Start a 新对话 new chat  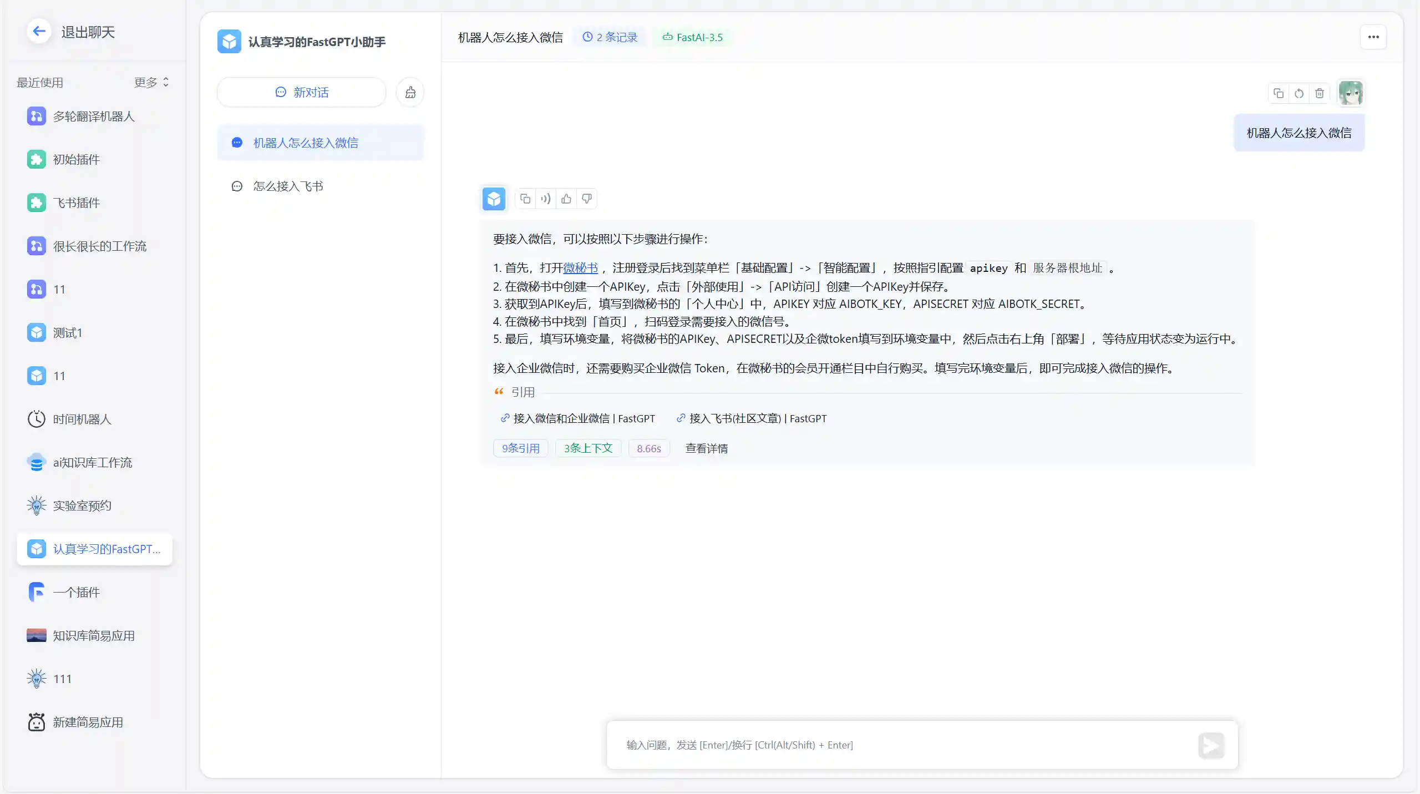pyautogui.click(x=302, y=92)
